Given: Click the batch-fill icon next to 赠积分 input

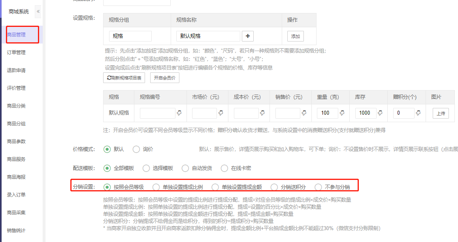Looking at the screenshot, I should coord(418,113).
